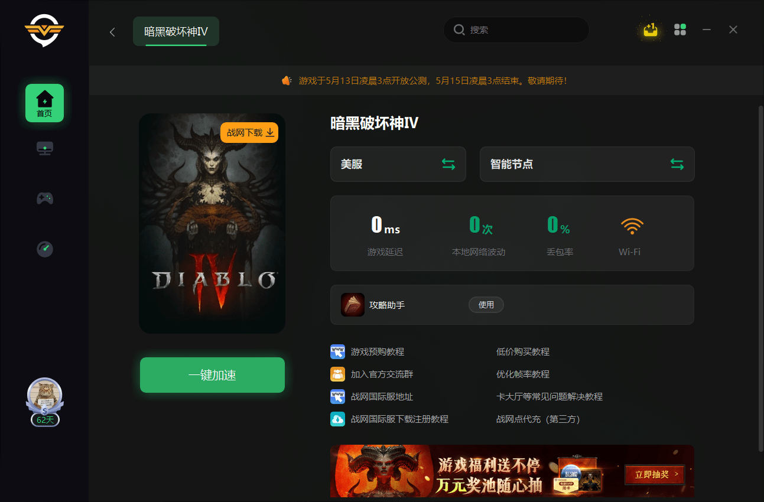Open the monitor icon in sidebar
Screen dimensions: 764x502
(x=45, y=148)
